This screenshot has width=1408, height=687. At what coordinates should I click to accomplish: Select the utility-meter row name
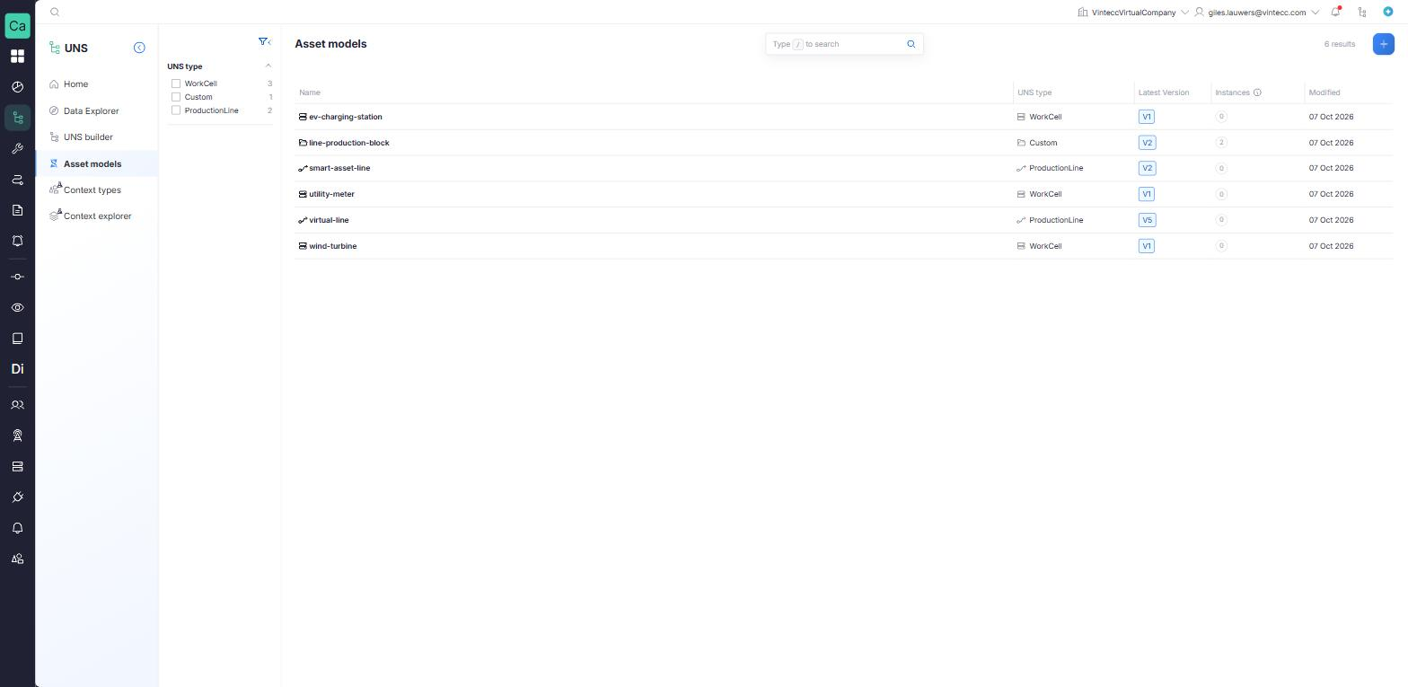331,194
